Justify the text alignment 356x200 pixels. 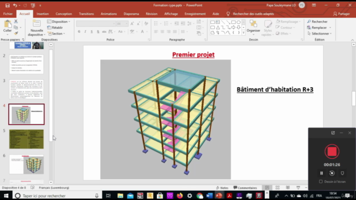(175, 32)
